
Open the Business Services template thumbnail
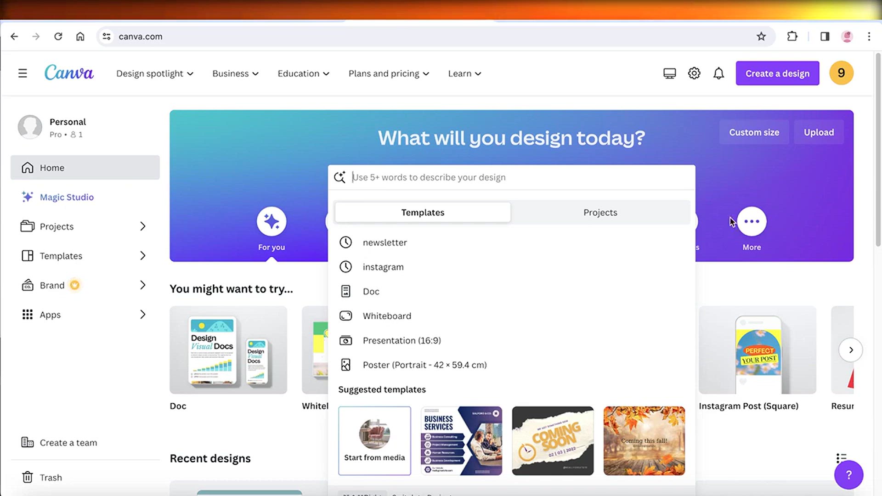[461, 440]
